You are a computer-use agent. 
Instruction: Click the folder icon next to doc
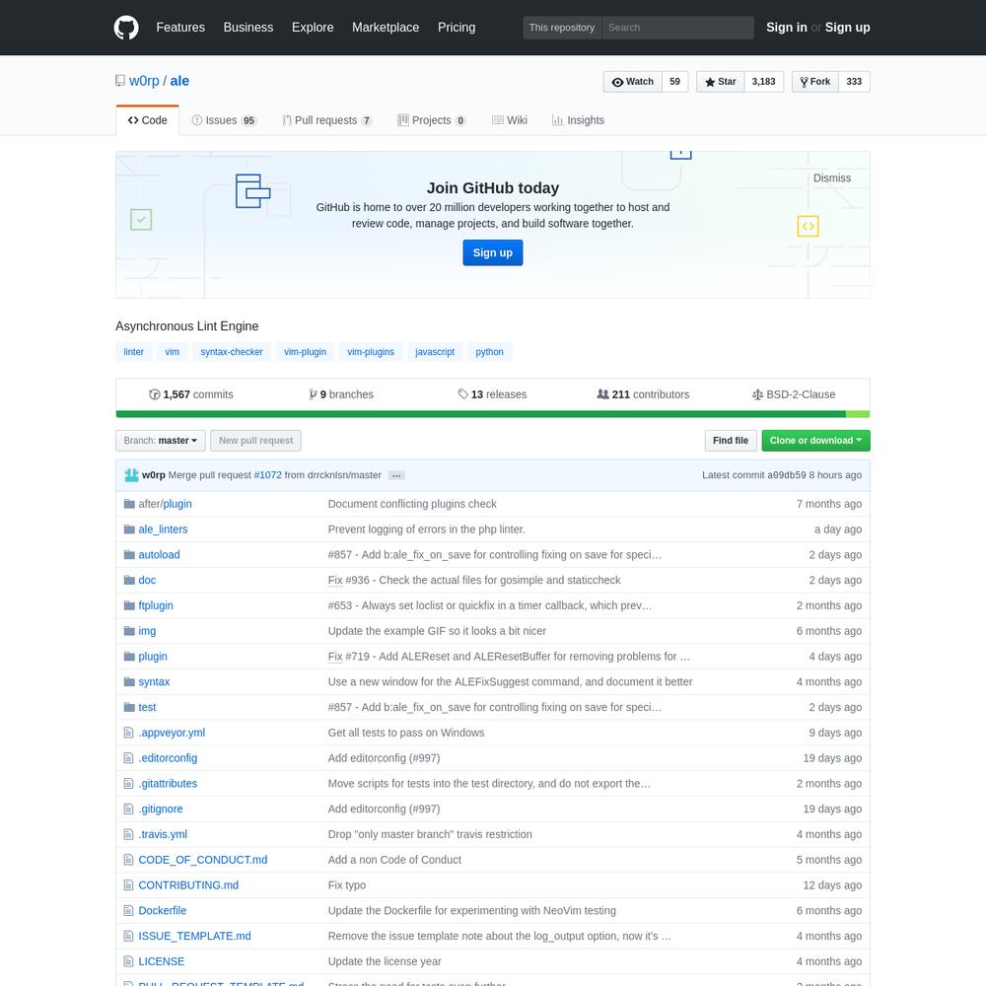click(x=129, y=580)
